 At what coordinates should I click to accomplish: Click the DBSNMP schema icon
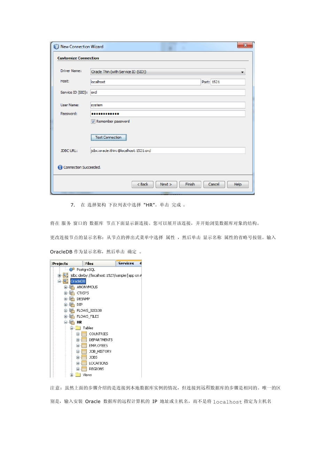pos(72,299)
